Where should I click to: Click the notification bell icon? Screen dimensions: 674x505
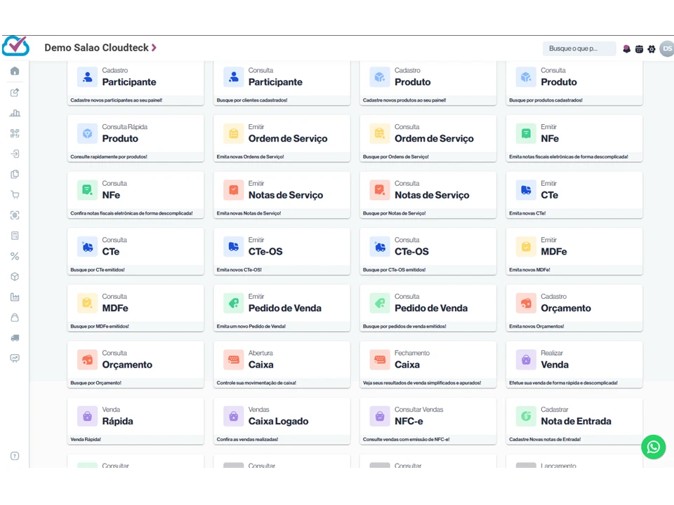627,49
